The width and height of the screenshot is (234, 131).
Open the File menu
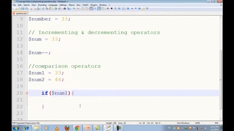click(x=14, y=5)
